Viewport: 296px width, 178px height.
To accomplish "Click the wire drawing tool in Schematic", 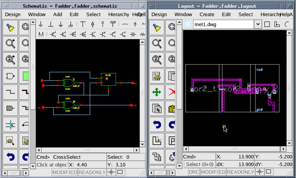I will pos(10,92).
